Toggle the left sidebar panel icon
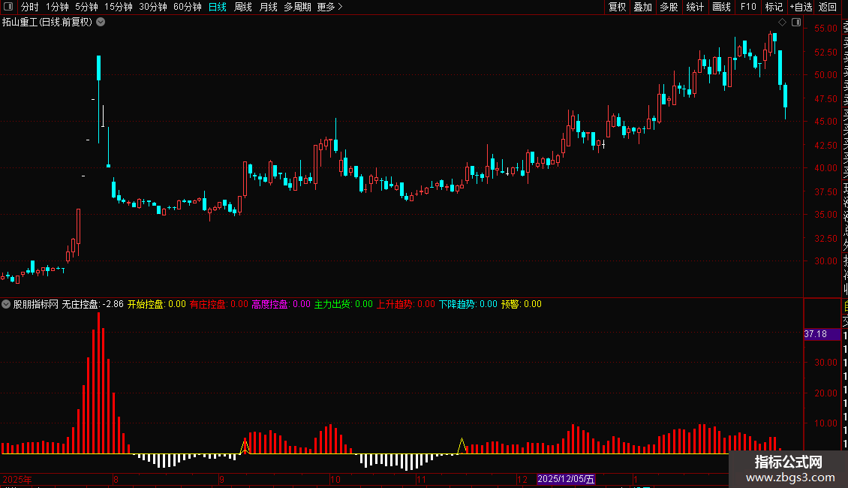Screen dimensions: 848x488 (x=8, y=7)
